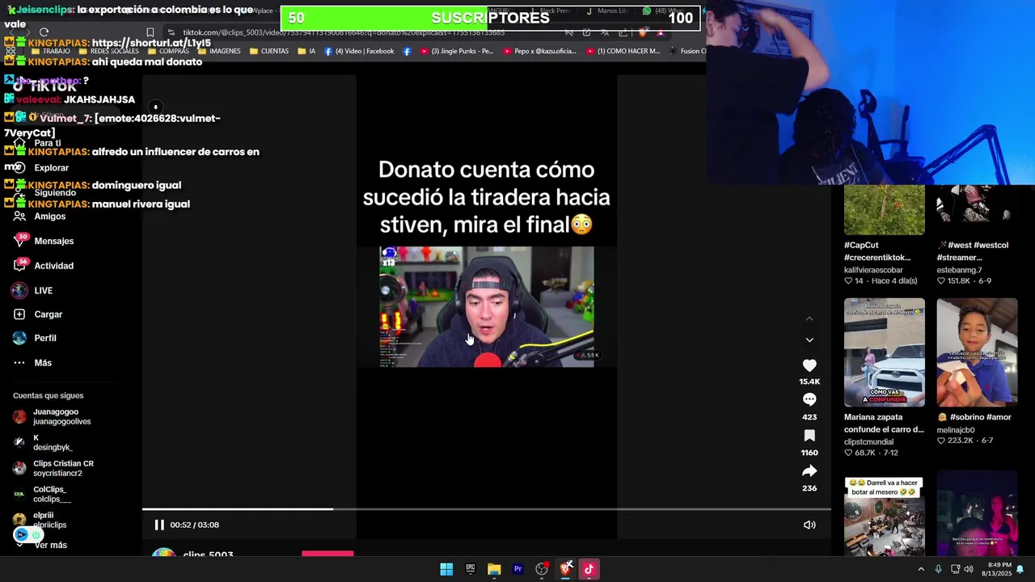The height and width of the screenshot is (582, 1035).
Task: Click the Mensajes paper-plane icon
Action: pyautogui.click(x=19, y=241)
